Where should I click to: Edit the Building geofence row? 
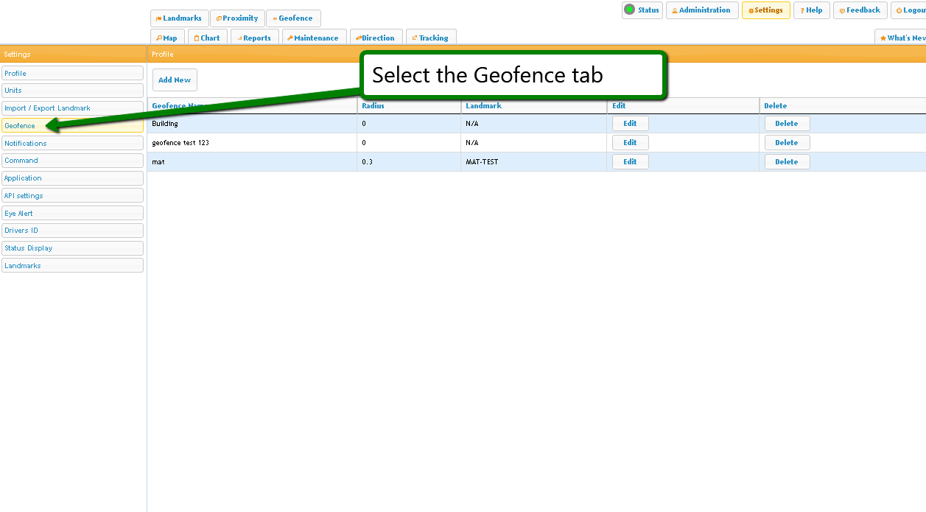(630, 124)
